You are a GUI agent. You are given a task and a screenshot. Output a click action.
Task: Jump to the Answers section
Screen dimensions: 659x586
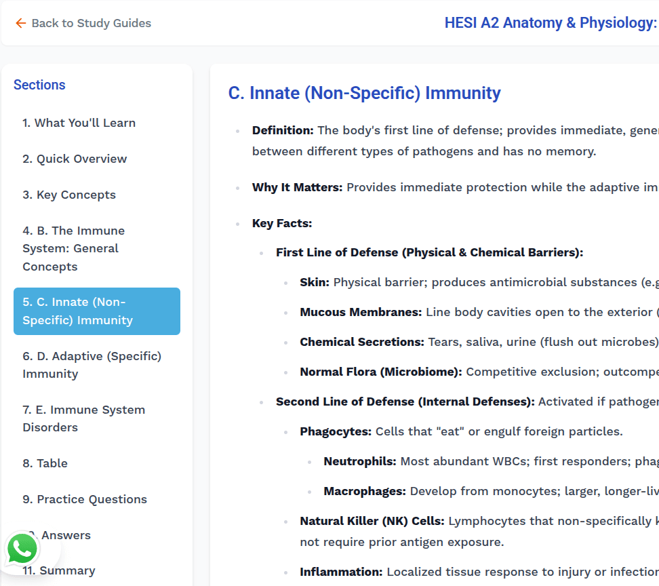66,535
